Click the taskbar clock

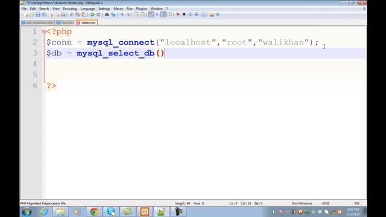pos(353,212)
